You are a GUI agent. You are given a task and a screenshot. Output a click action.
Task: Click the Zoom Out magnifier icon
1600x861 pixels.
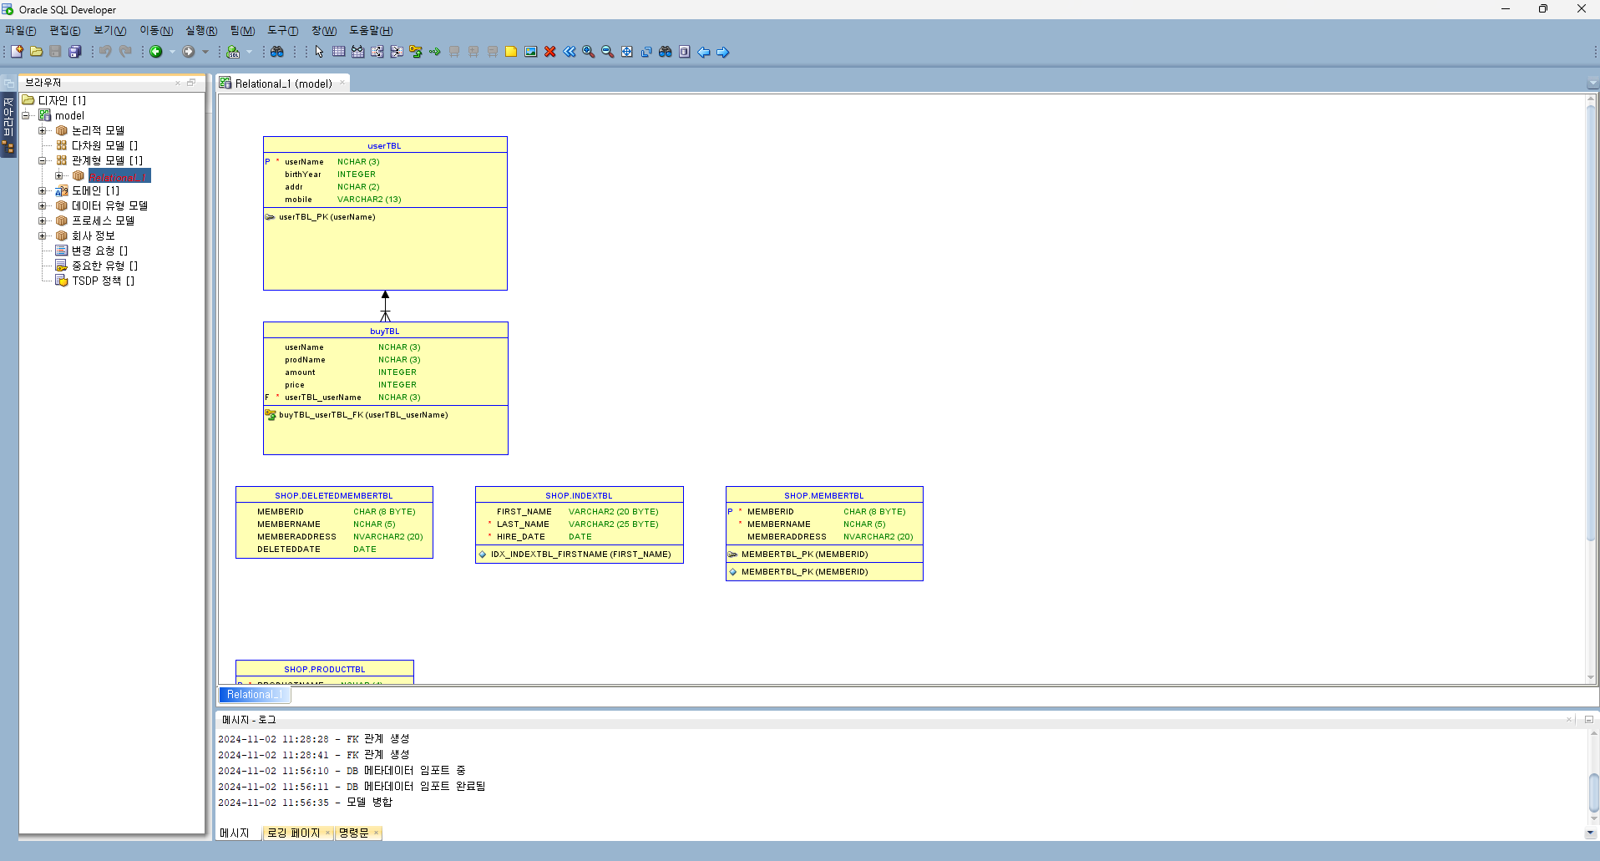tap(608, 52)
